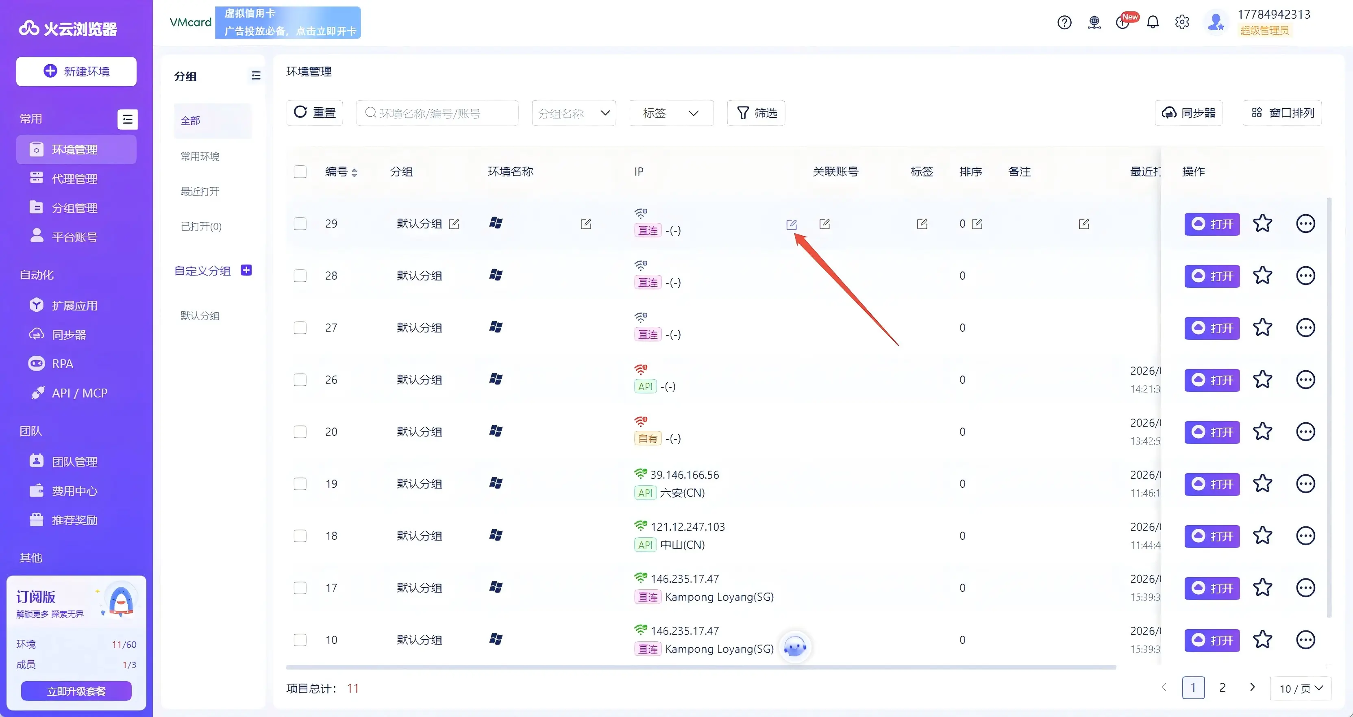Screen dimensions: 1353x717
Task: Click the floating assistant mascot icon
Action: pos(795,647)
